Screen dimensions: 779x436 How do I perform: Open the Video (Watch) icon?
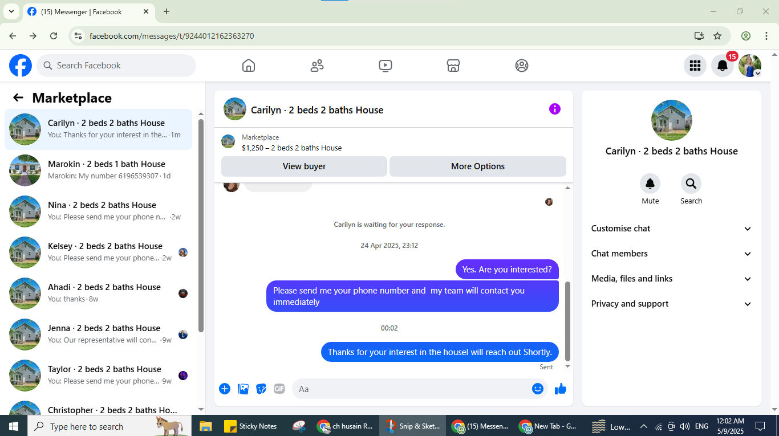[x=386, y=66]
